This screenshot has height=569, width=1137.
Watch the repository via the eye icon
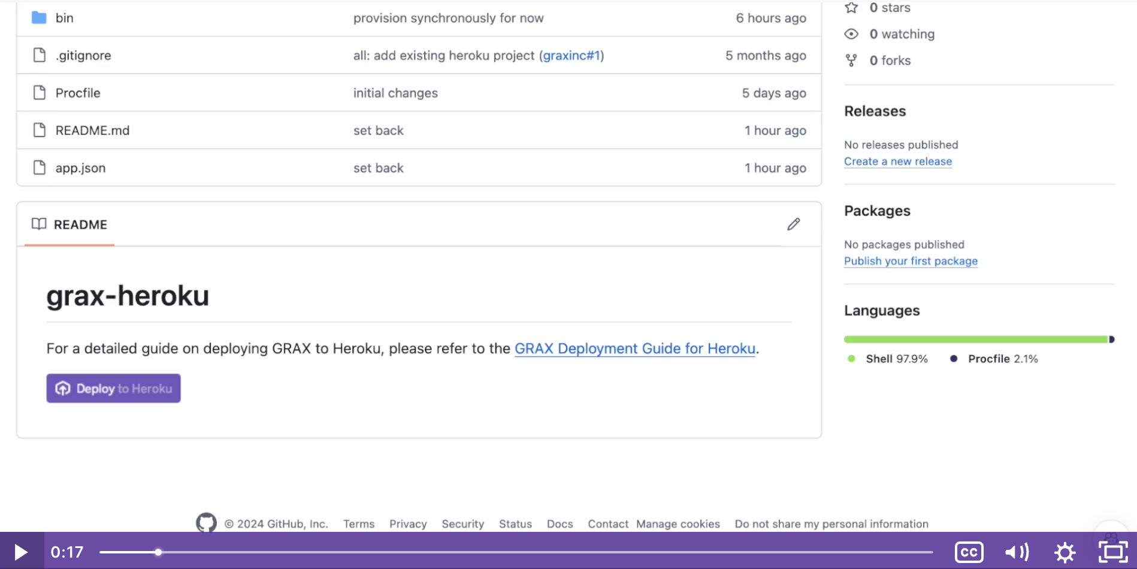point(851,34)
